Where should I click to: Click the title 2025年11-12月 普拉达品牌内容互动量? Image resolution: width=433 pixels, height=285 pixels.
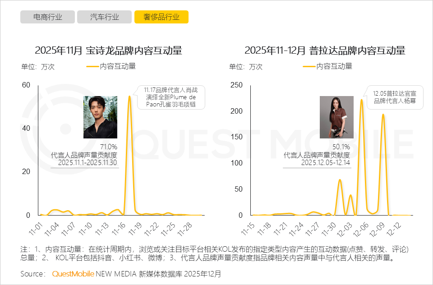325,51
